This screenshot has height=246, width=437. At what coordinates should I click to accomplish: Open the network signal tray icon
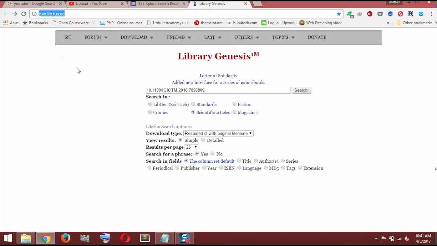coord(399,238)
